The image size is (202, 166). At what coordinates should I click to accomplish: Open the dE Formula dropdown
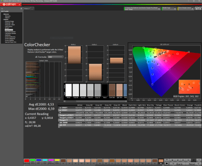point(55,57)
